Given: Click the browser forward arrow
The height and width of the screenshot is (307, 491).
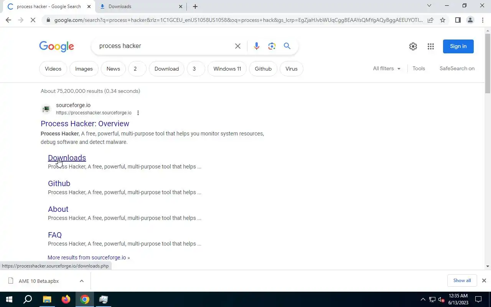Looking at the screenshot, I should click(21, 20).
